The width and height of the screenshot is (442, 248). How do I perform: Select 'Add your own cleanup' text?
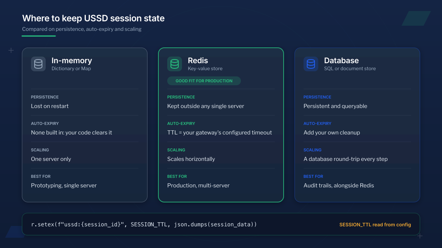331,133
